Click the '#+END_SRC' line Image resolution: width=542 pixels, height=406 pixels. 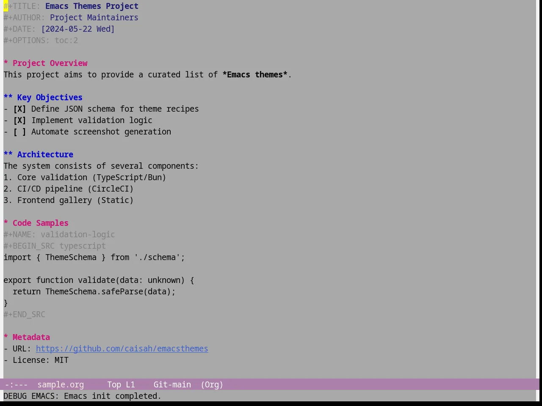(24, 315)
